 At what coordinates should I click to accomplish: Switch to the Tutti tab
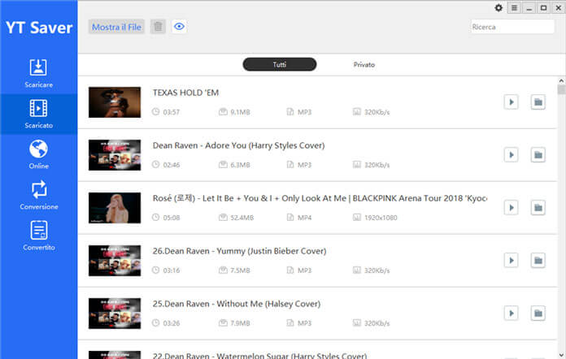280,64
